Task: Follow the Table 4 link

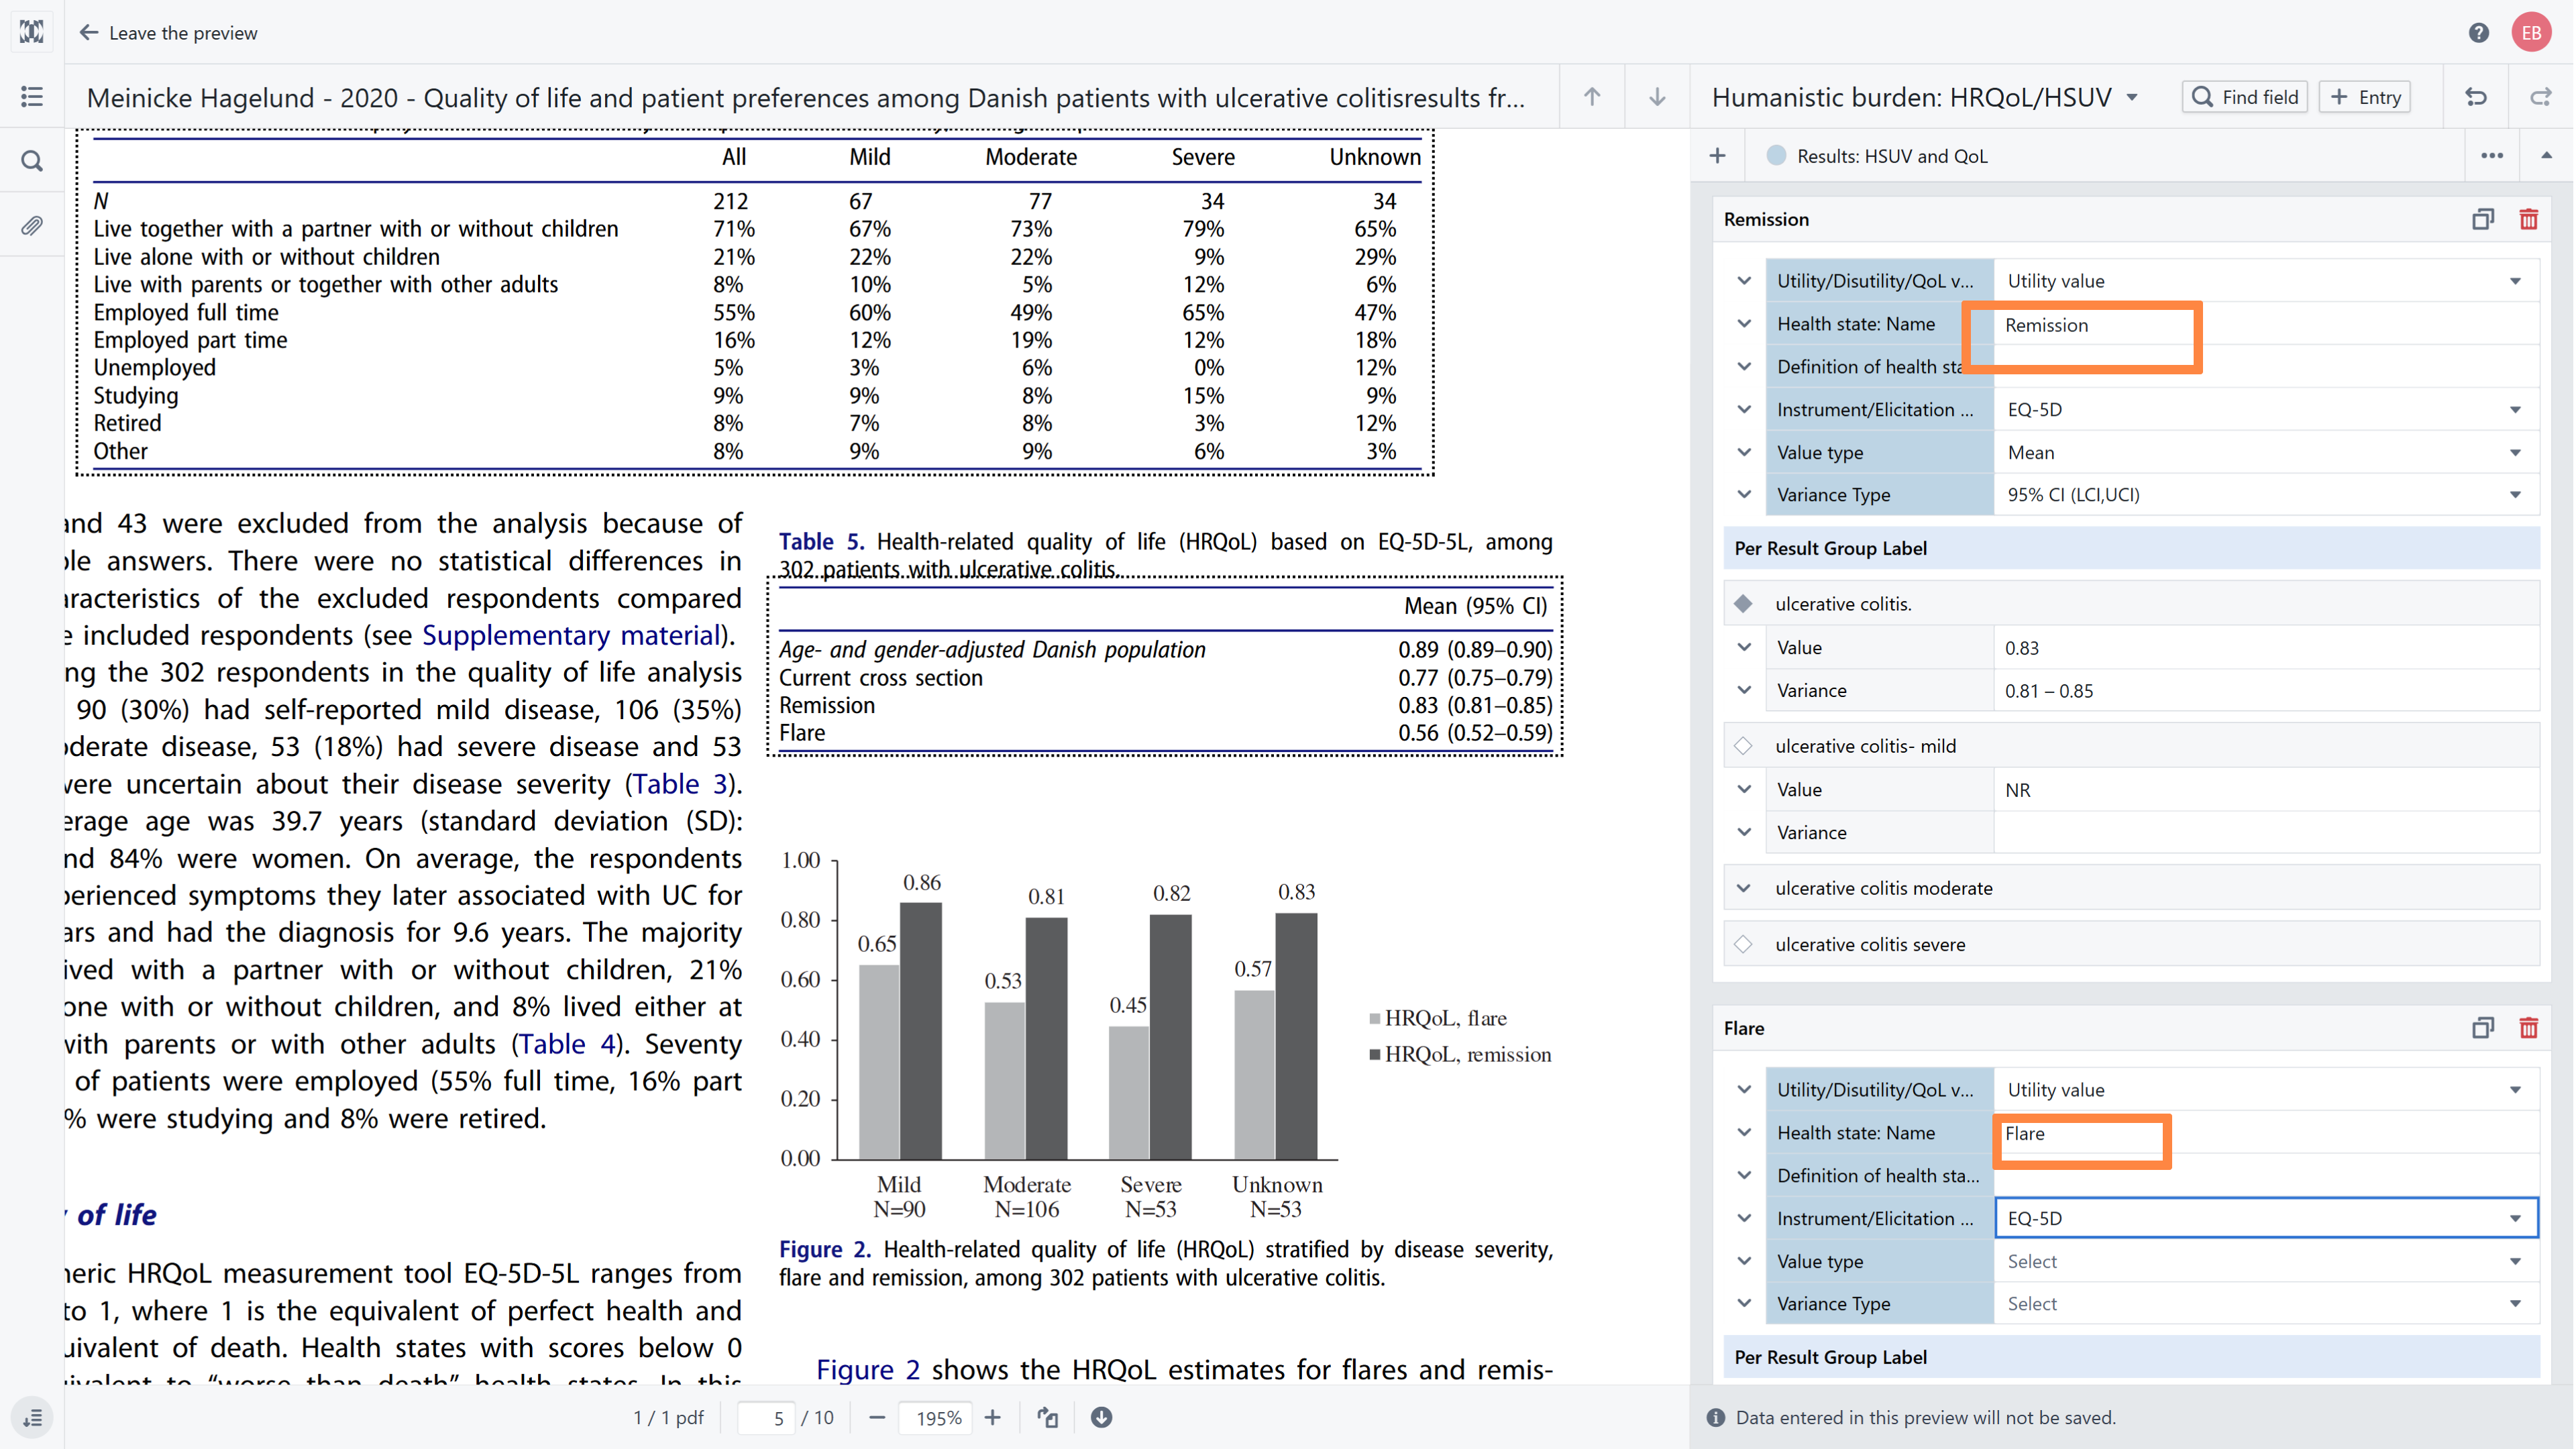Action: (x=566, y=1044)
